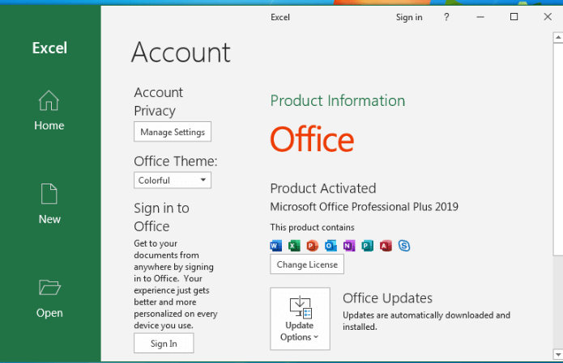Close the Excel window

(548, 17)
